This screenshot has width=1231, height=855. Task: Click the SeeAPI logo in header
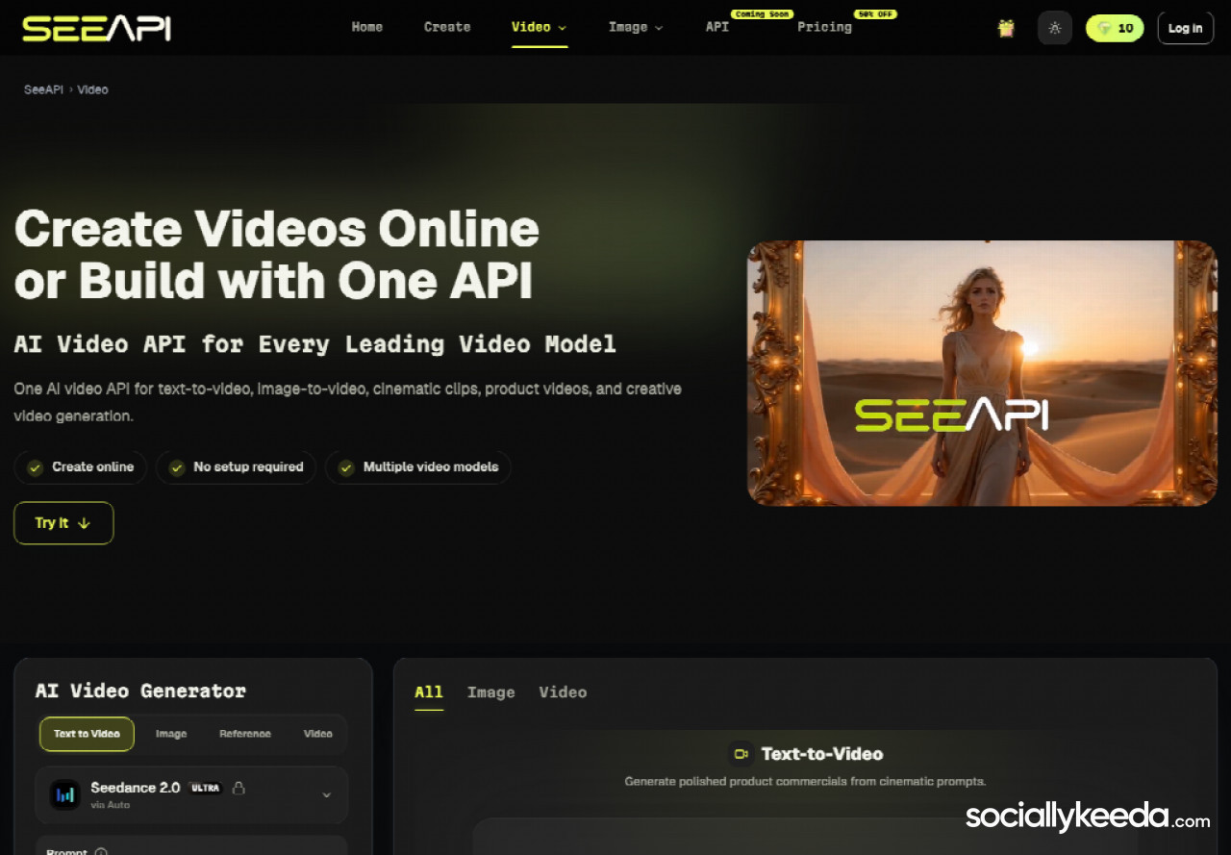click(96, 28)
